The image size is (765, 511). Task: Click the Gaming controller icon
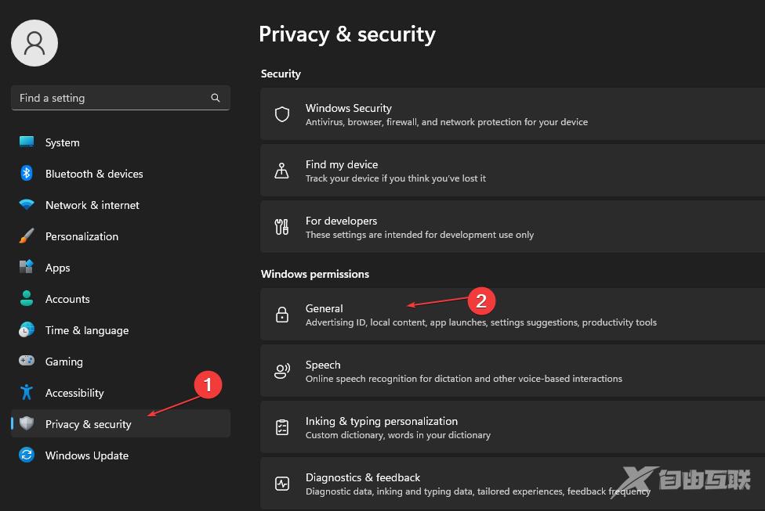[27, 362]
